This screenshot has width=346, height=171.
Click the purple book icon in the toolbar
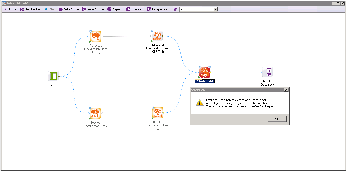[176, 9]
